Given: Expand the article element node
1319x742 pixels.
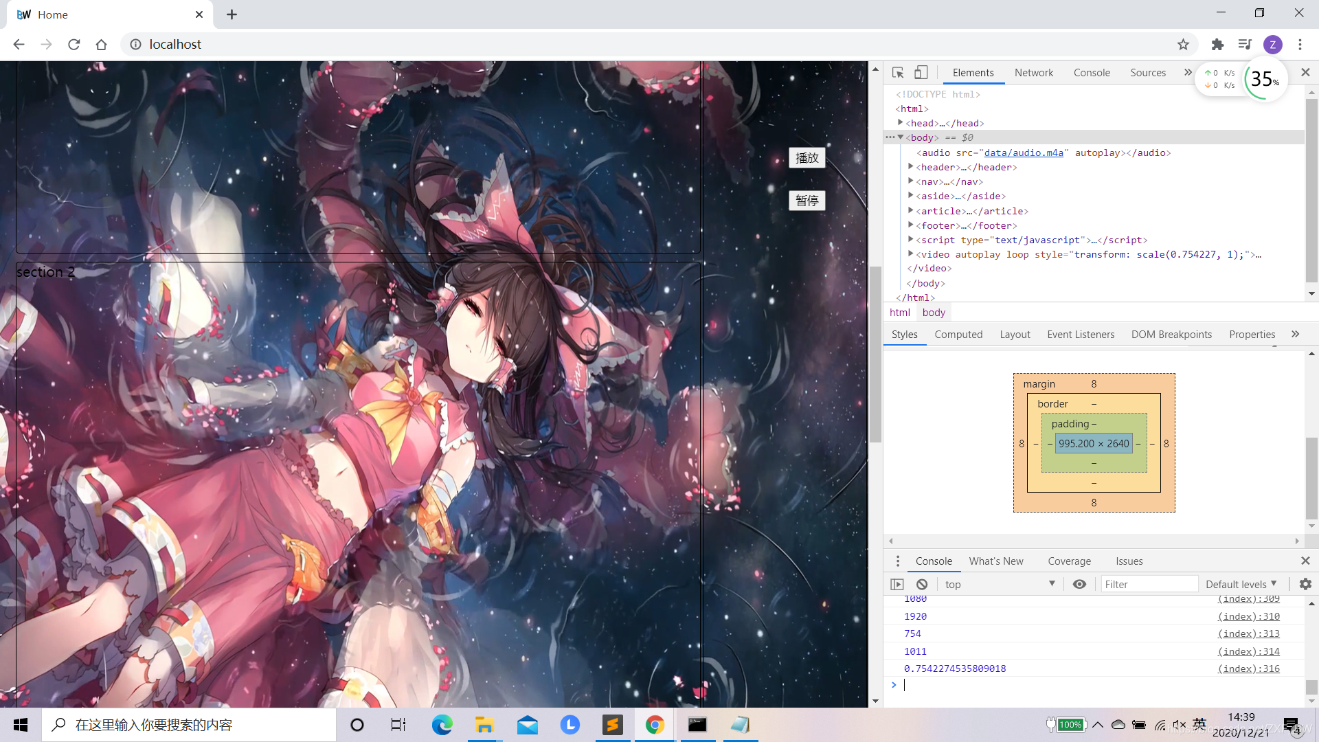Looking at the screenshot, I should pos(911,211).
